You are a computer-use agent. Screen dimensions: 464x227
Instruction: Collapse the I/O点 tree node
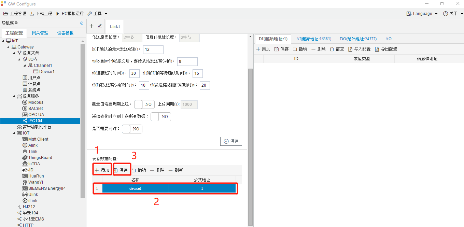coord(19,59)
